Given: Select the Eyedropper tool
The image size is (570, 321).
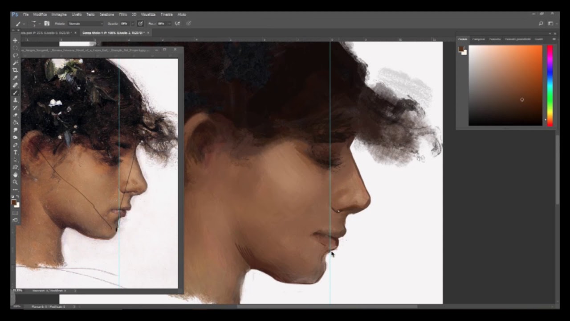Looking at the screenshot, I should (15, 78).
